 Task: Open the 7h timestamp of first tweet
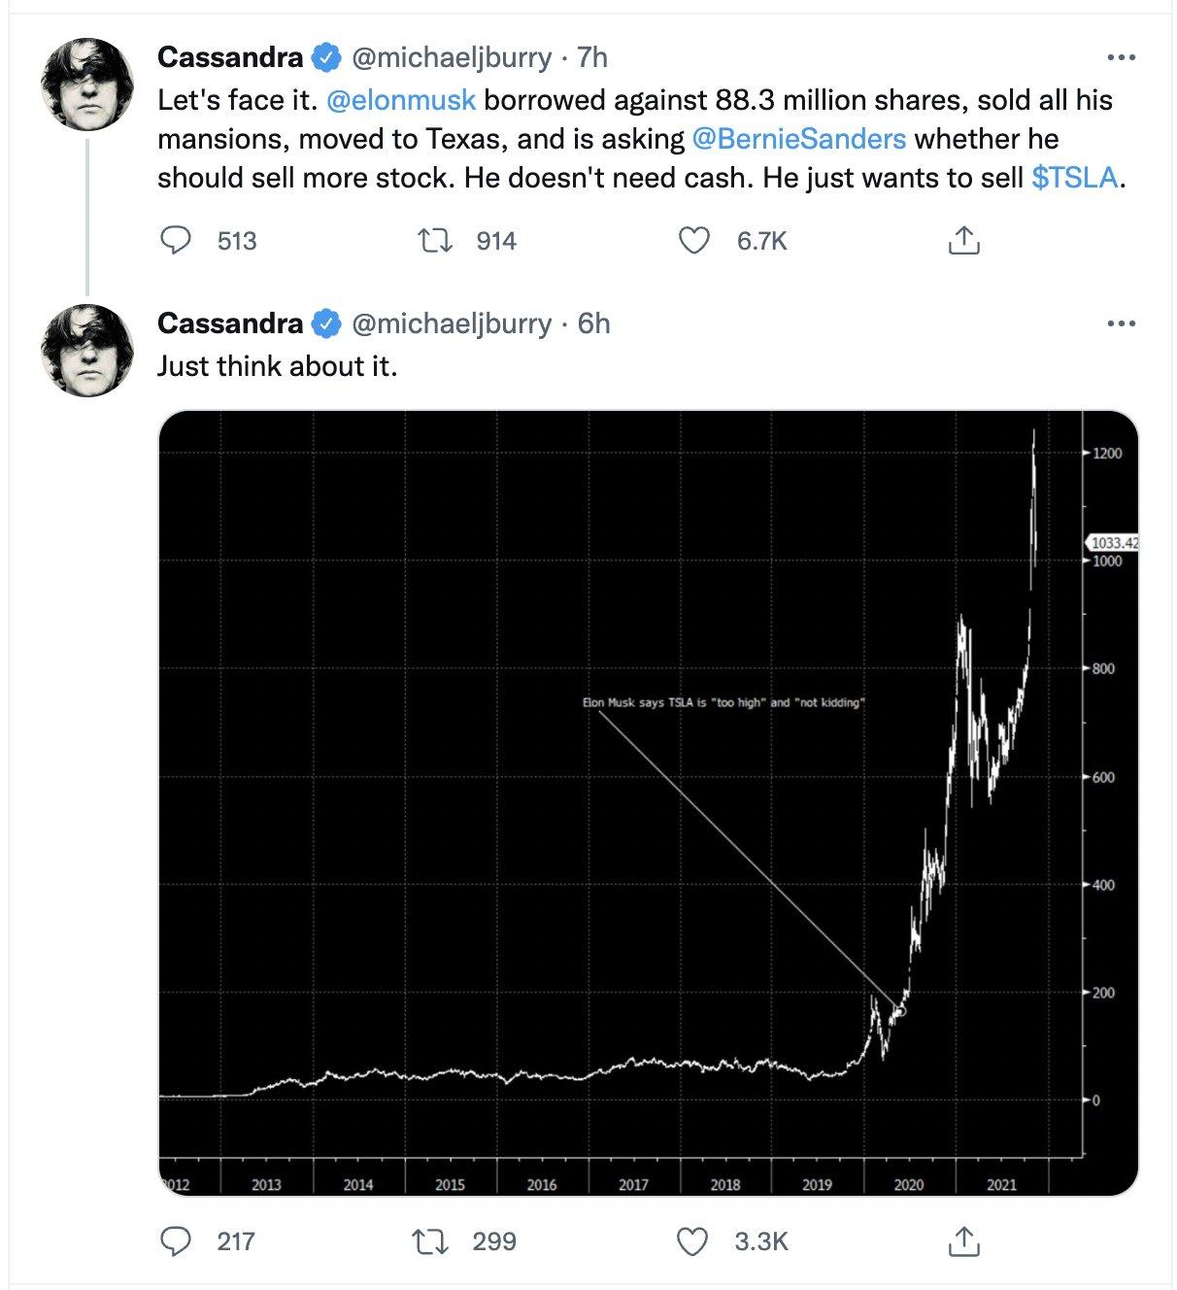(592, 57)
